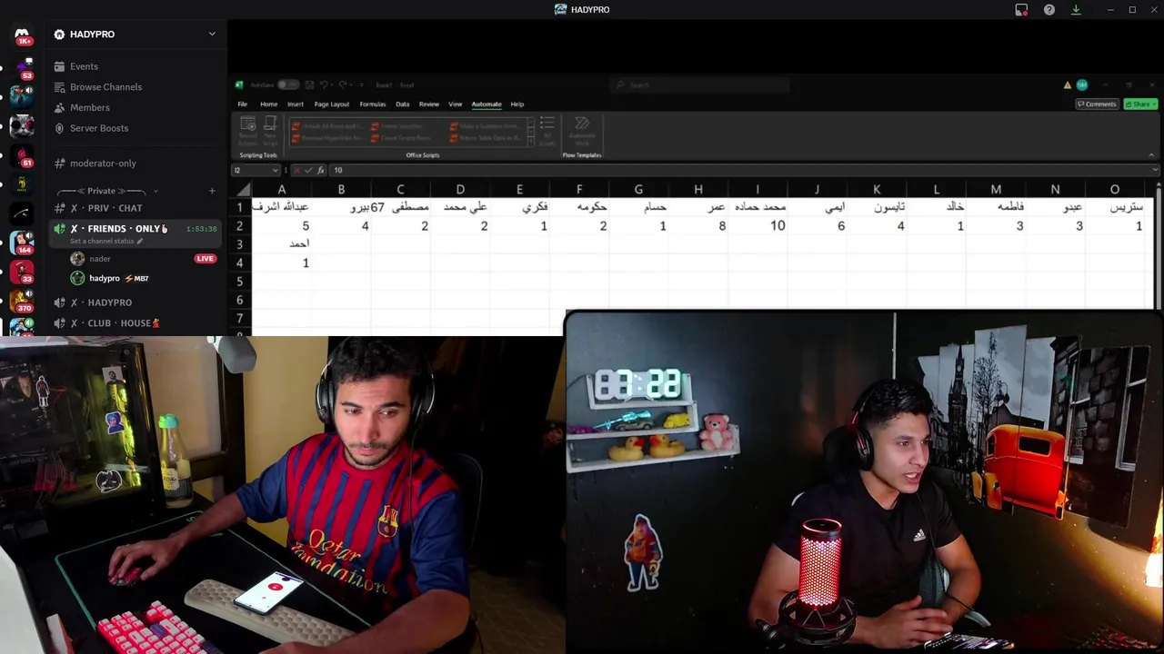Click Record Actions in Scripting Tools

click(x=248, y=133)
